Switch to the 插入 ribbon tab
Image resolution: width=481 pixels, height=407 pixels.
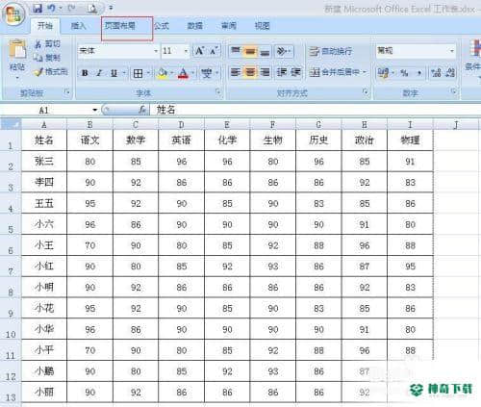[x=79, y=26]
